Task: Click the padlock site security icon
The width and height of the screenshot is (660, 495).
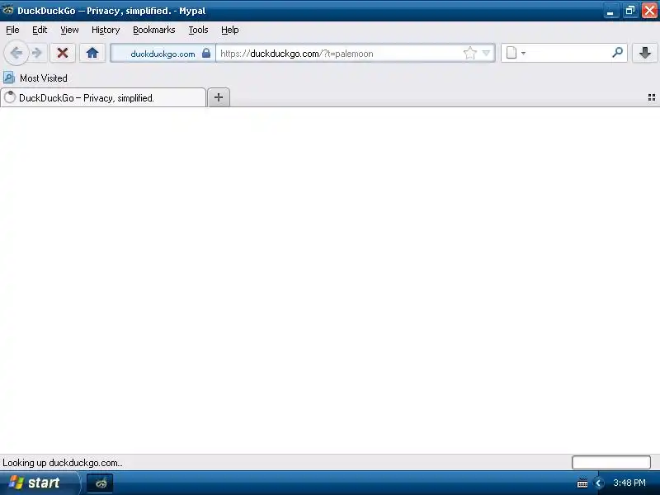Action: (x=205, y=53)
